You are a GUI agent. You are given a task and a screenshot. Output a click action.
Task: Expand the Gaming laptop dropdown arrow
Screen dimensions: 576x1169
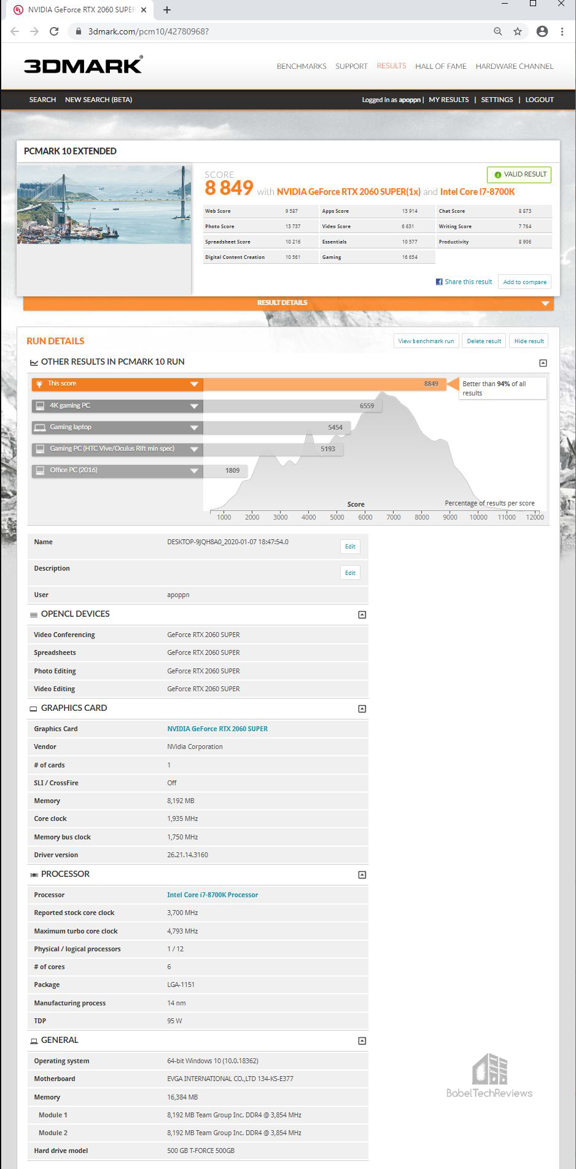194,428
